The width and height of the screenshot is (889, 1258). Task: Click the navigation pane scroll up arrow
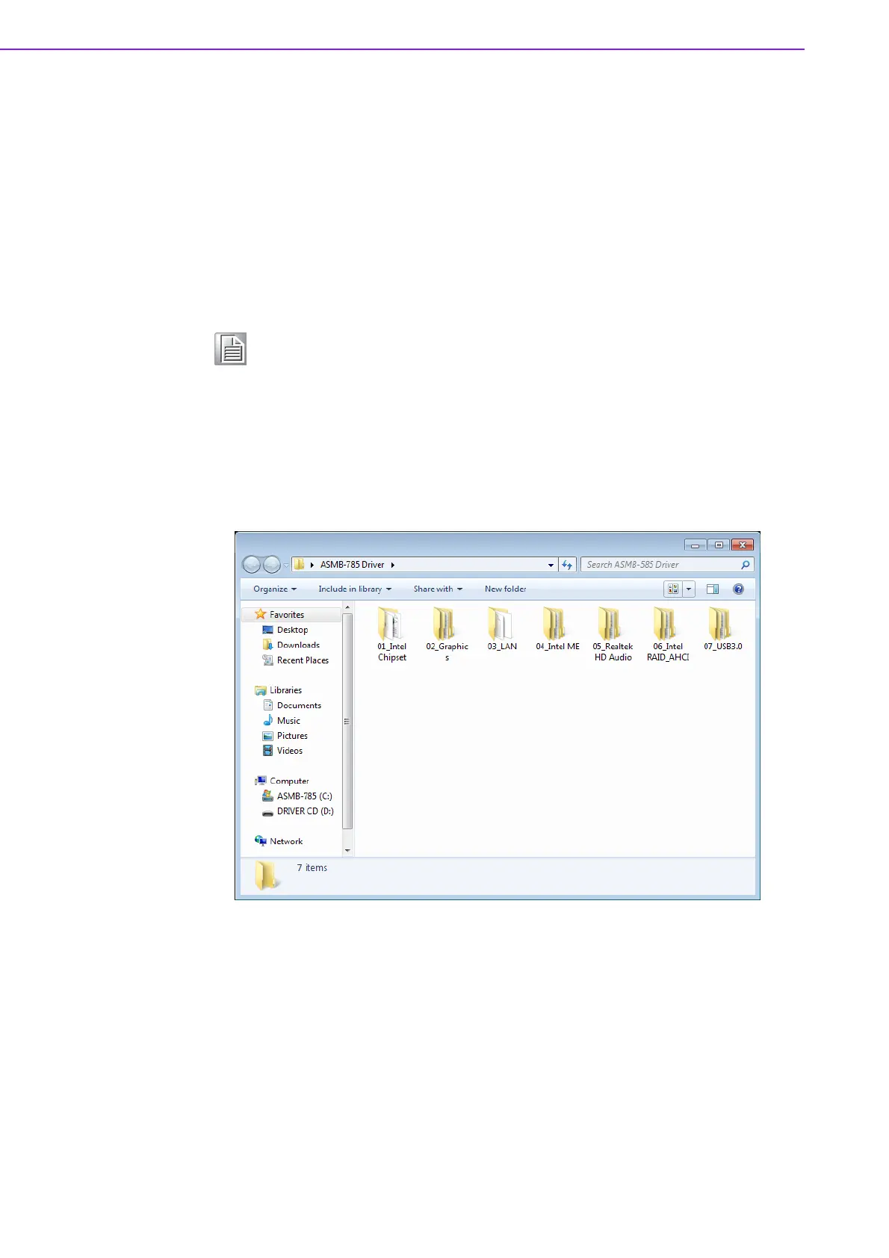(347, 608)
